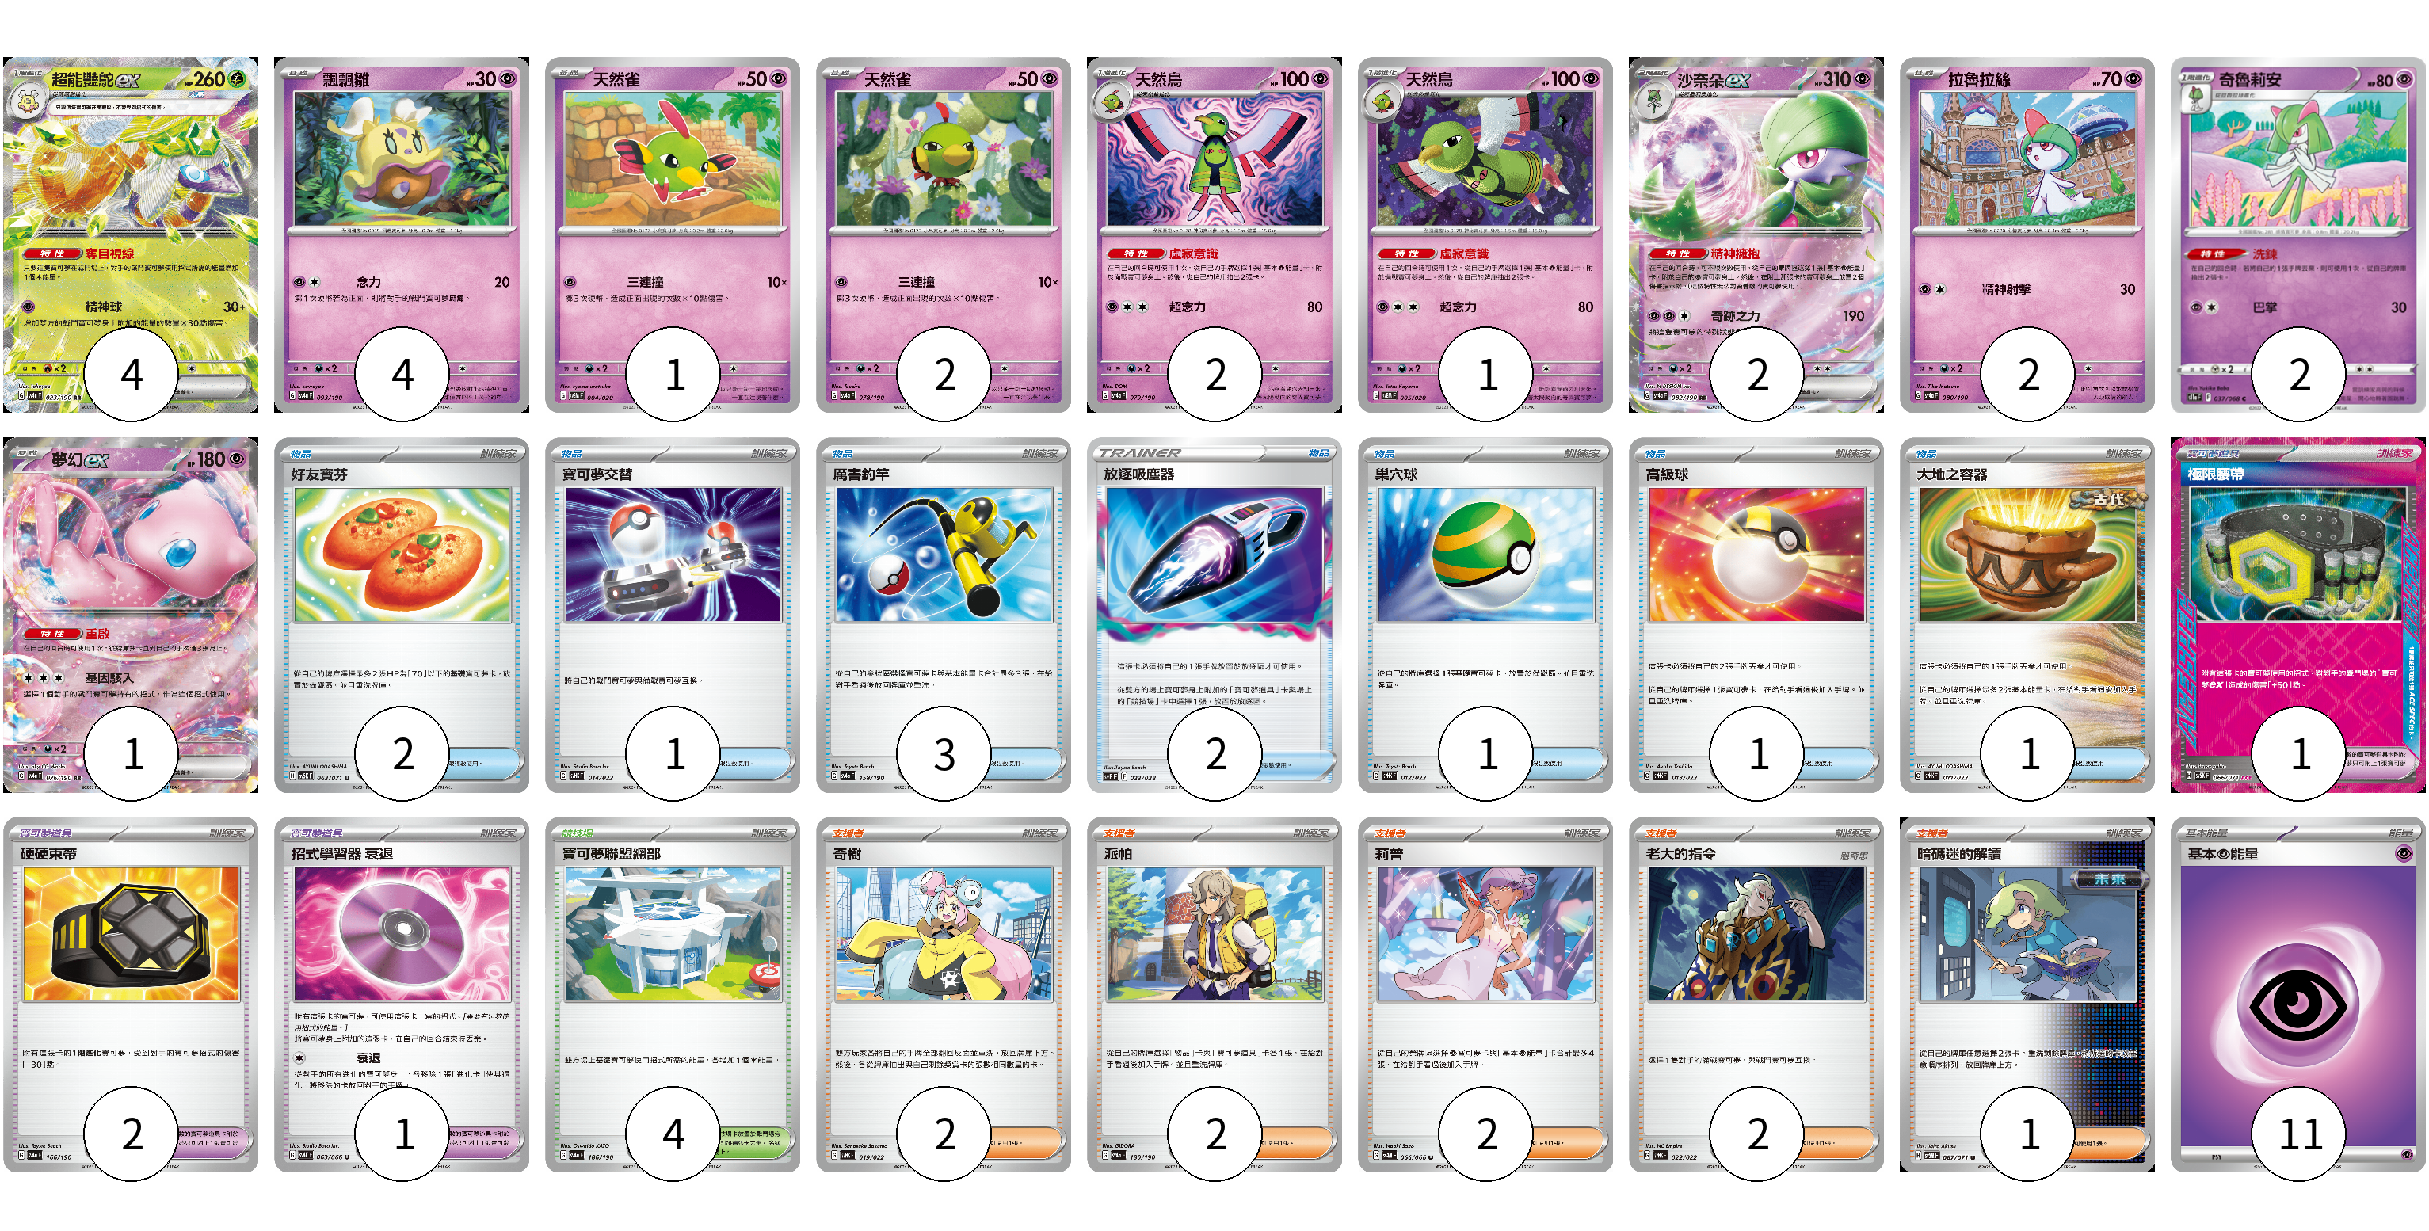Open the 寶可夢聯盟總部 stadium card
Viewport: 2429px width, 1231px height.
pos(673,994)
